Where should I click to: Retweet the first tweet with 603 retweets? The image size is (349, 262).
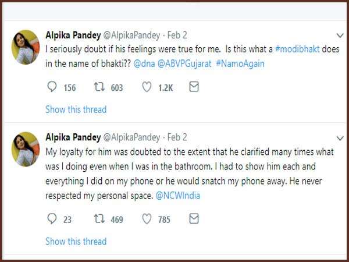[98, 87]
